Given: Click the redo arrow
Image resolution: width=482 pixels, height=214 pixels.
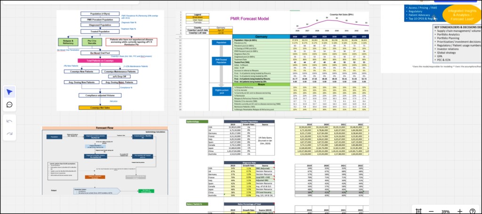Looking at the screenshot, I should (9, 134).
